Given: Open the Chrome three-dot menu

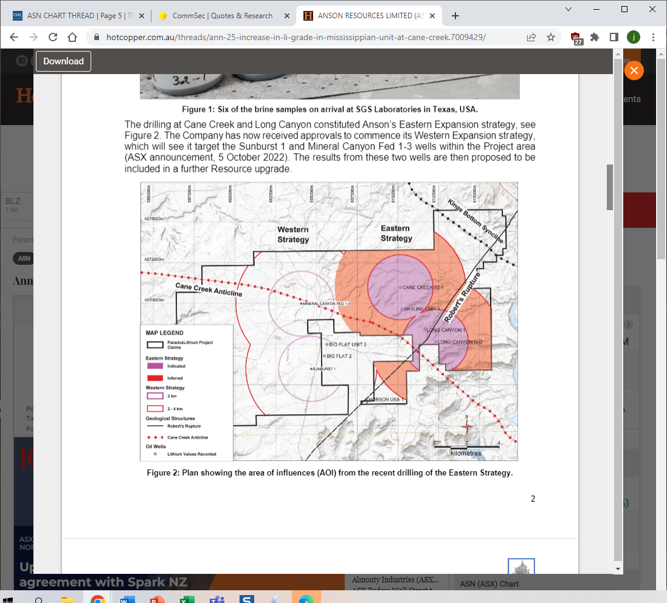Looking at the screenshot, I should click(x=653, y=37).
